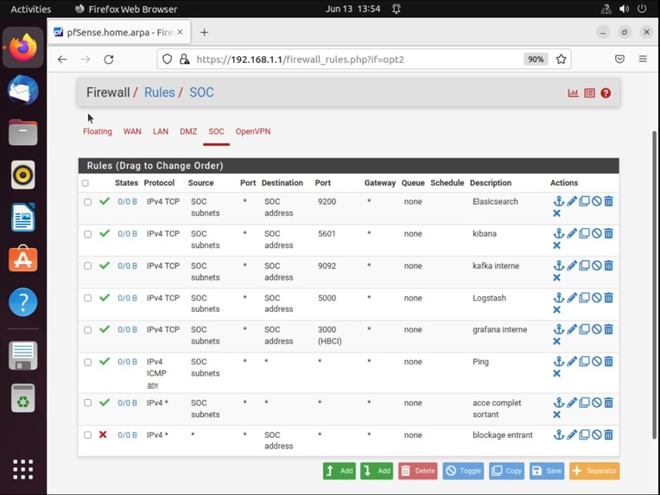660x495 pixels.
Task: Click the red Delete button
Action: coord(417,471)
